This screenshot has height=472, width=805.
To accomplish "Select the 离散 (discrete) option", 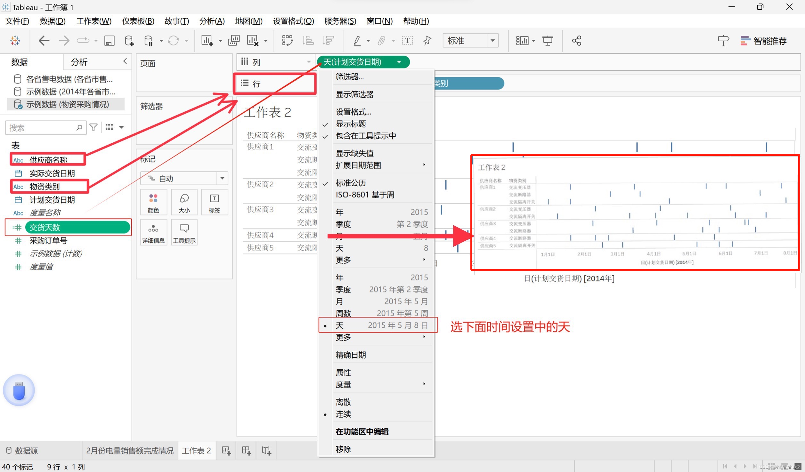I will click(x=343, y=402).
